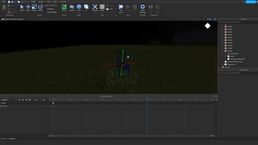The image size is (258, 145).
Task: Open the FILE menu
Action: click(x=4, y=2)
